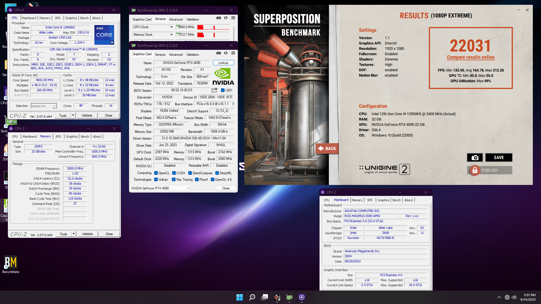Open the hamburger menu in front GPU-Z window

[x=233, y=53]
